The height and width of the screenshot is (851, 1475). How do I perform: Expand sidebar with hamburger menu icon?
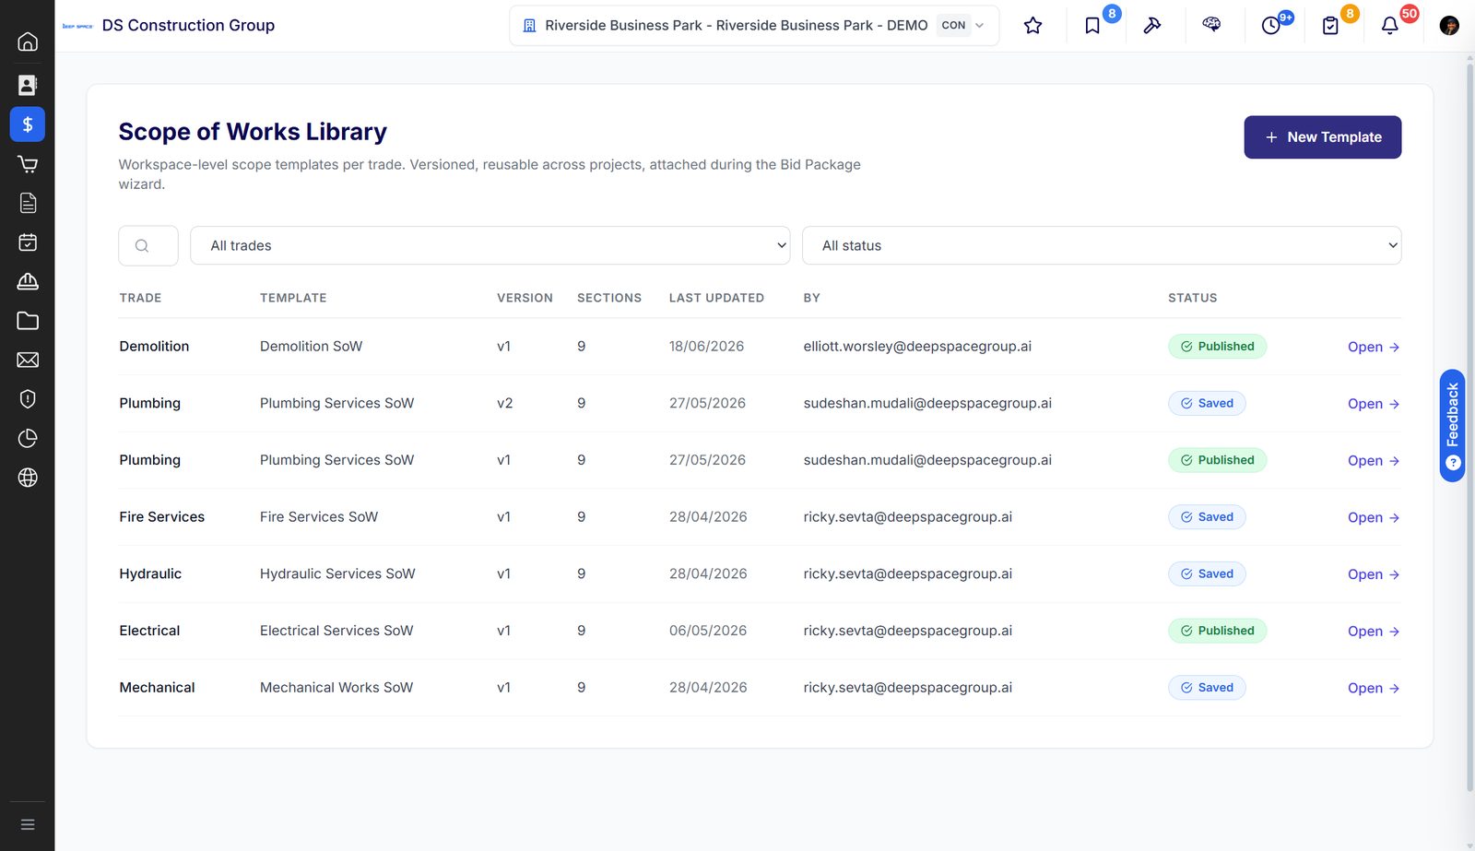click(x=28, y=824)
